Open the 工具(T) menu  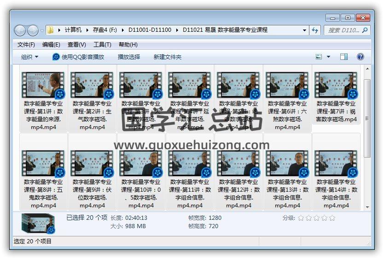[102, 45]
